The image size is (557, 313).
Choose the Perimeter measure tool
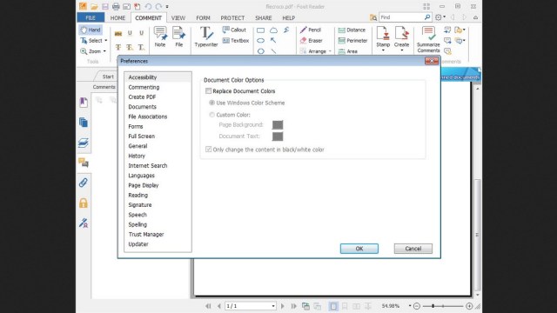pos(352,41)
